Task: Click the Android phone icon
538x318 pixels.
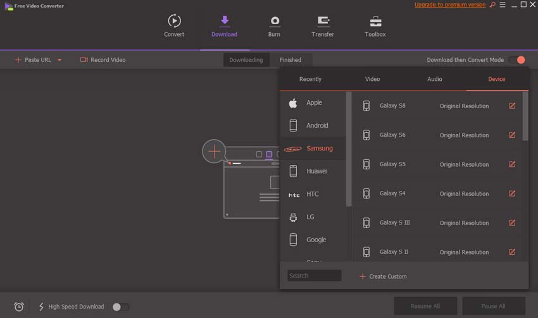Action: tap(293, 125)
